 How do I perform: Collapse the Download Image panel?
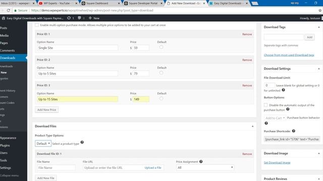[318, 153]
